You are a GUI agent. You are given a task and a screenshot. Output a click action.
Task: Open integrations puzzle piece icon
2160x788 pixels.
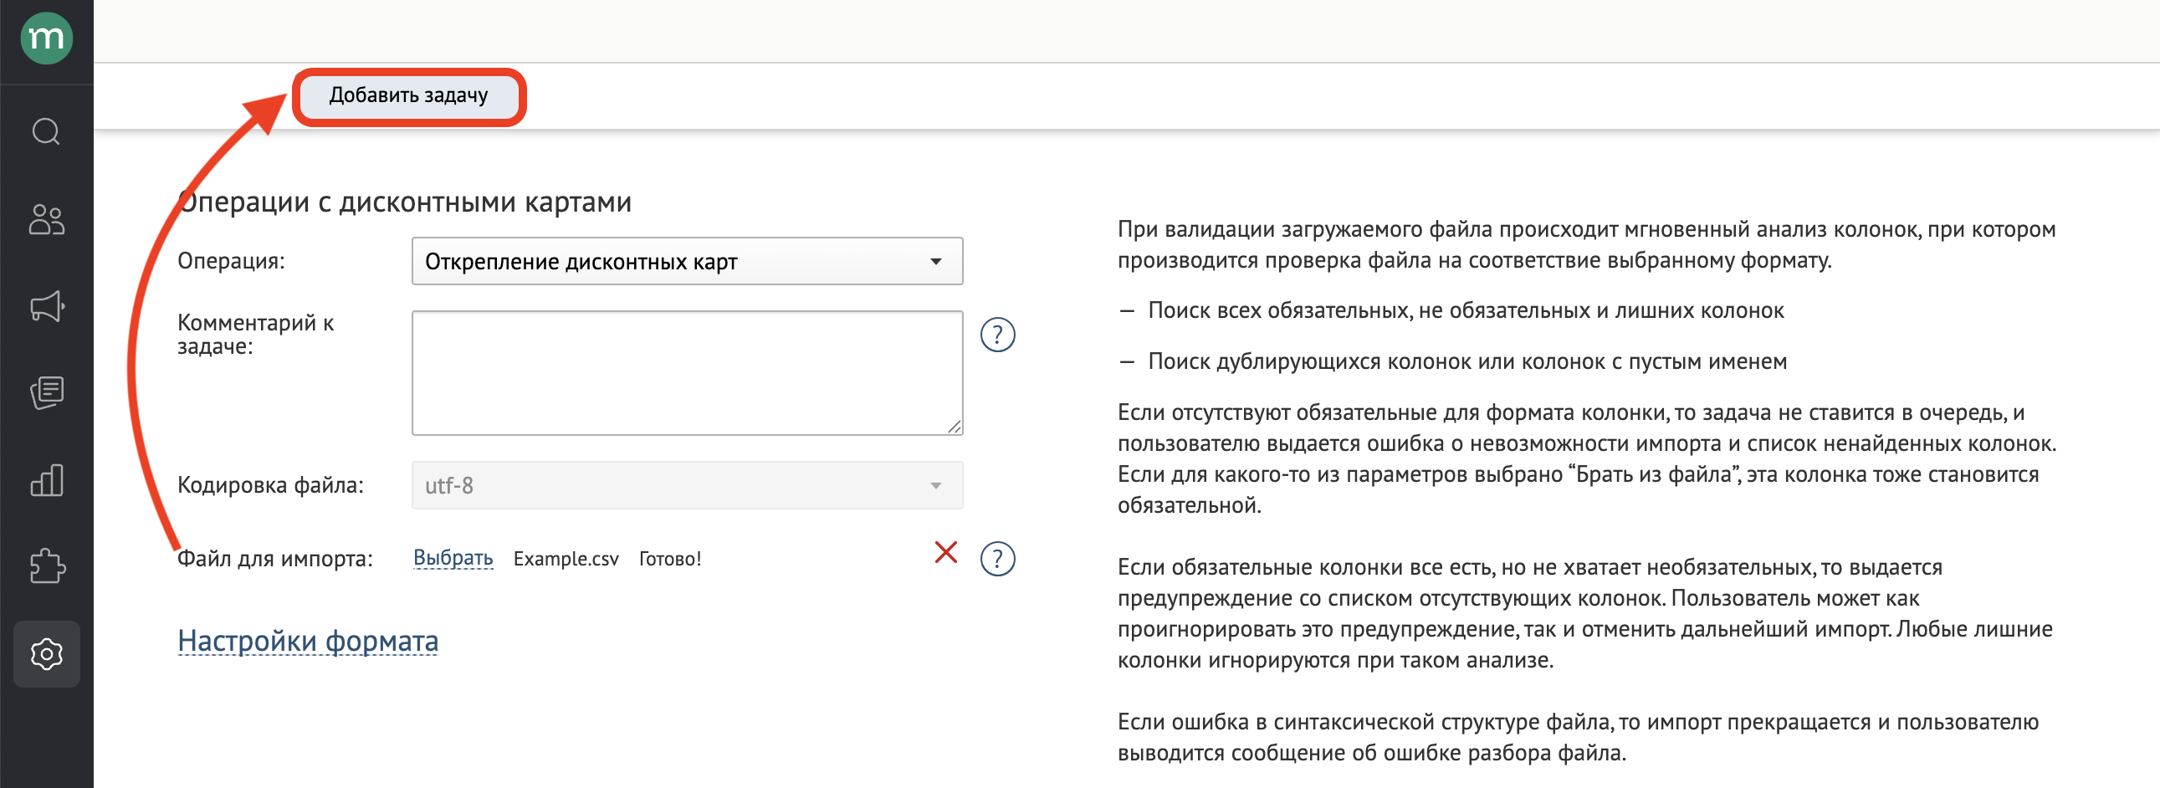tap(46, 566)
